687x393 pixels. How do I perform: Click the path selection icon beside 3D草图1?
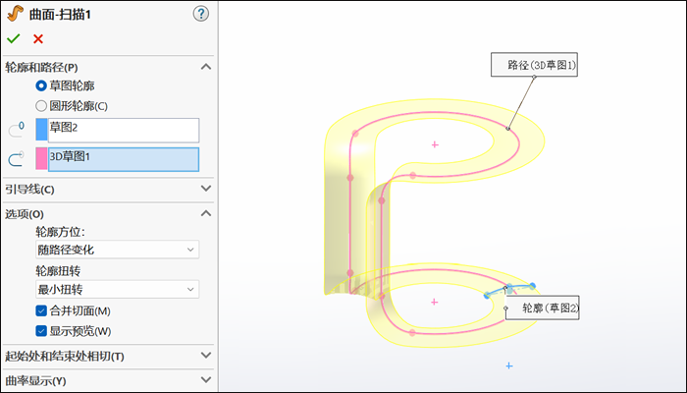pyautogui.click(x=16, y=158)
